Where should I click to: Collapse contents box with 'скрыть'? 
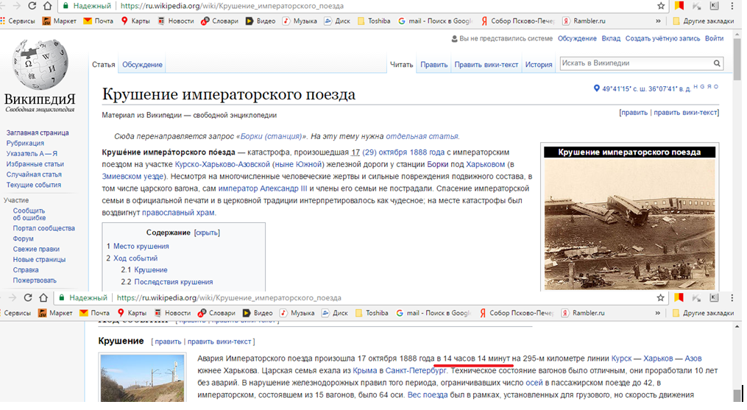tap(207, 233)
